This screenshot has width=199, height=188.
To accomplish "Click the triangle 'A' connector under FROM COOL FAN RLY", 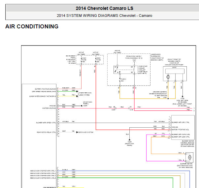I will click(134, 61).
